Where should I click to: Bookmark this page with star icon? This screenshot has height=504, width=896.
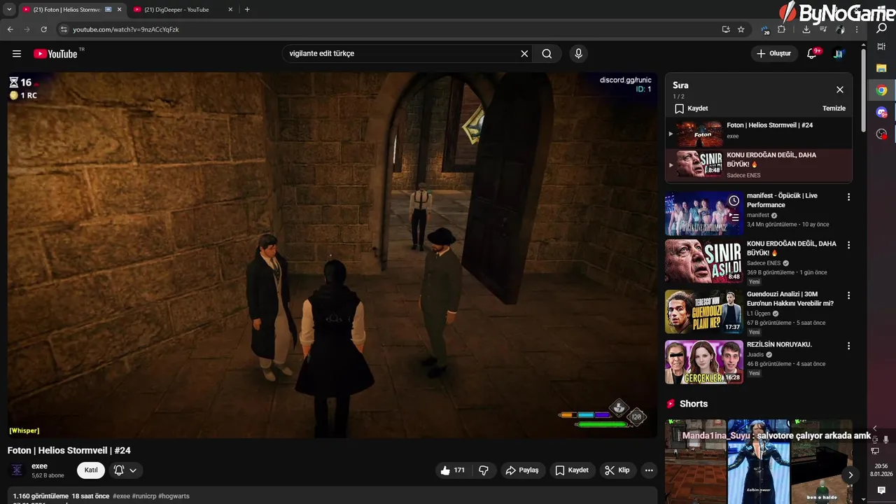[x=741, y=29]
